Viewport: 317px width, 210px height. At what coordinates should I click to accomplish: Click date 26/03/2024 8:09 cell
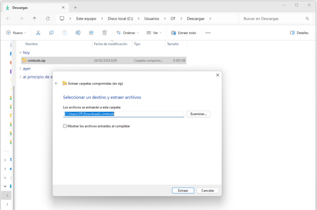point(105,60)
